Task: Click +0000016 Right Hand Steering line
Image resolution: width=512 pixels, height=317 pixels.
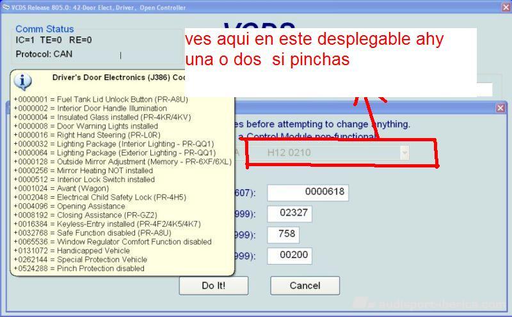Action: pos(87,135)
